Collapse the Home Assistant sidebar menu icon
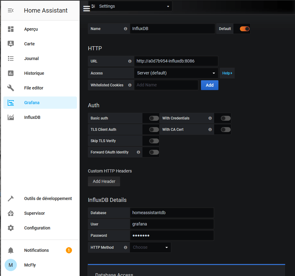Image resolution: width=295 pixels, height=276 pixels. coord(11,10)
